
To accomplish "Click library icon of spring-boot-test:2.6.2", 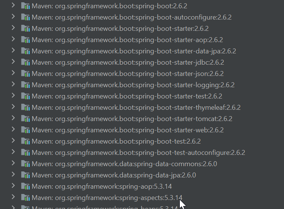I will click(25, 141).
